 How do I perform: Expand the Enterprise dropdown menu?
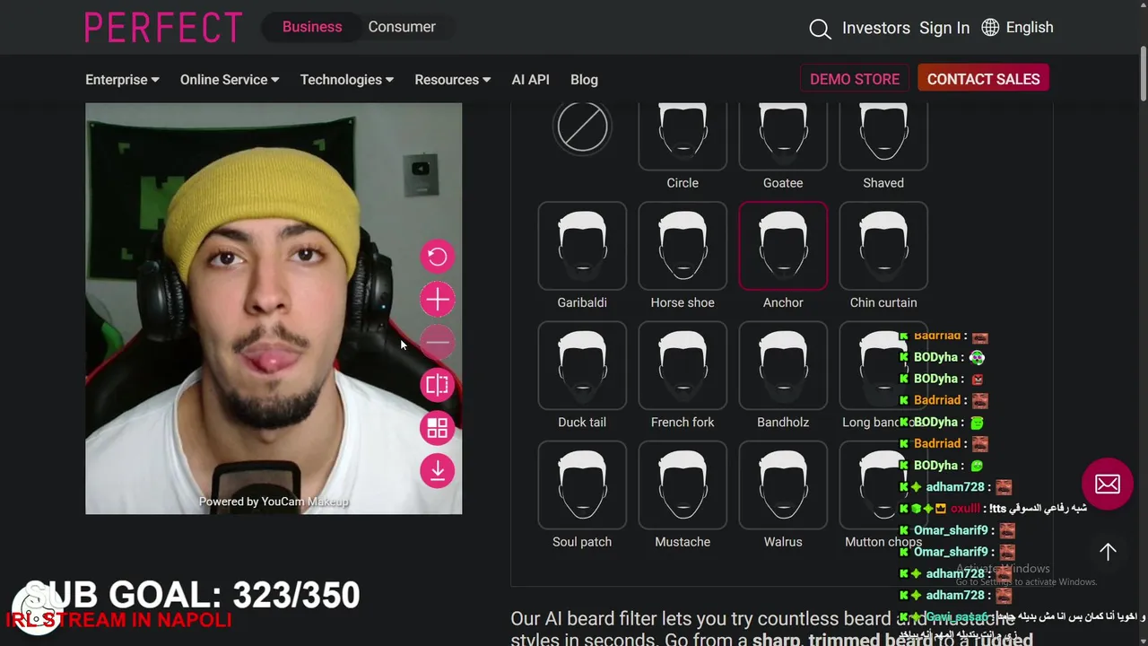[122, 80]
